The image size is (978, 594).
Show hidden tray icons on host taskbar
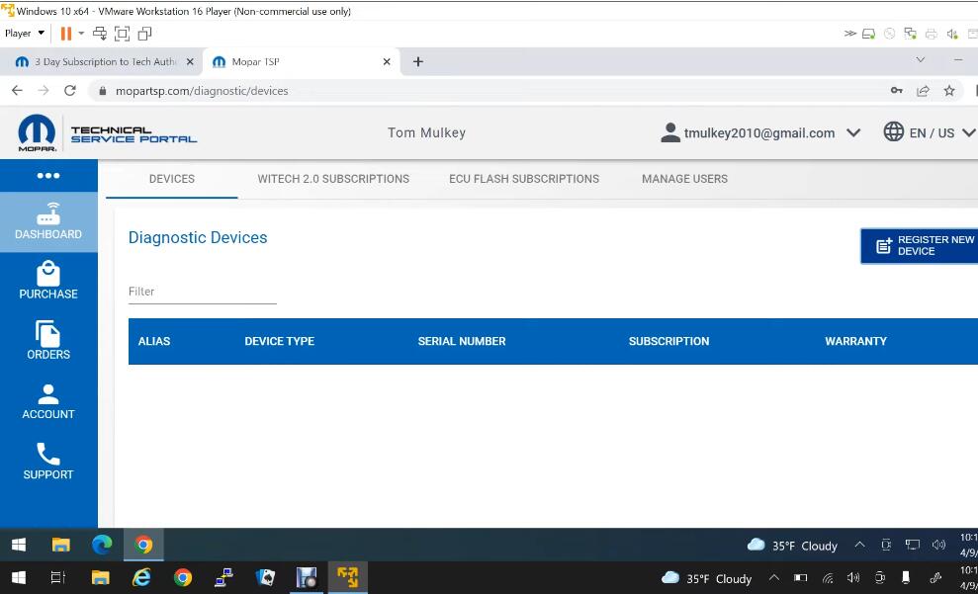click(774, 578)
